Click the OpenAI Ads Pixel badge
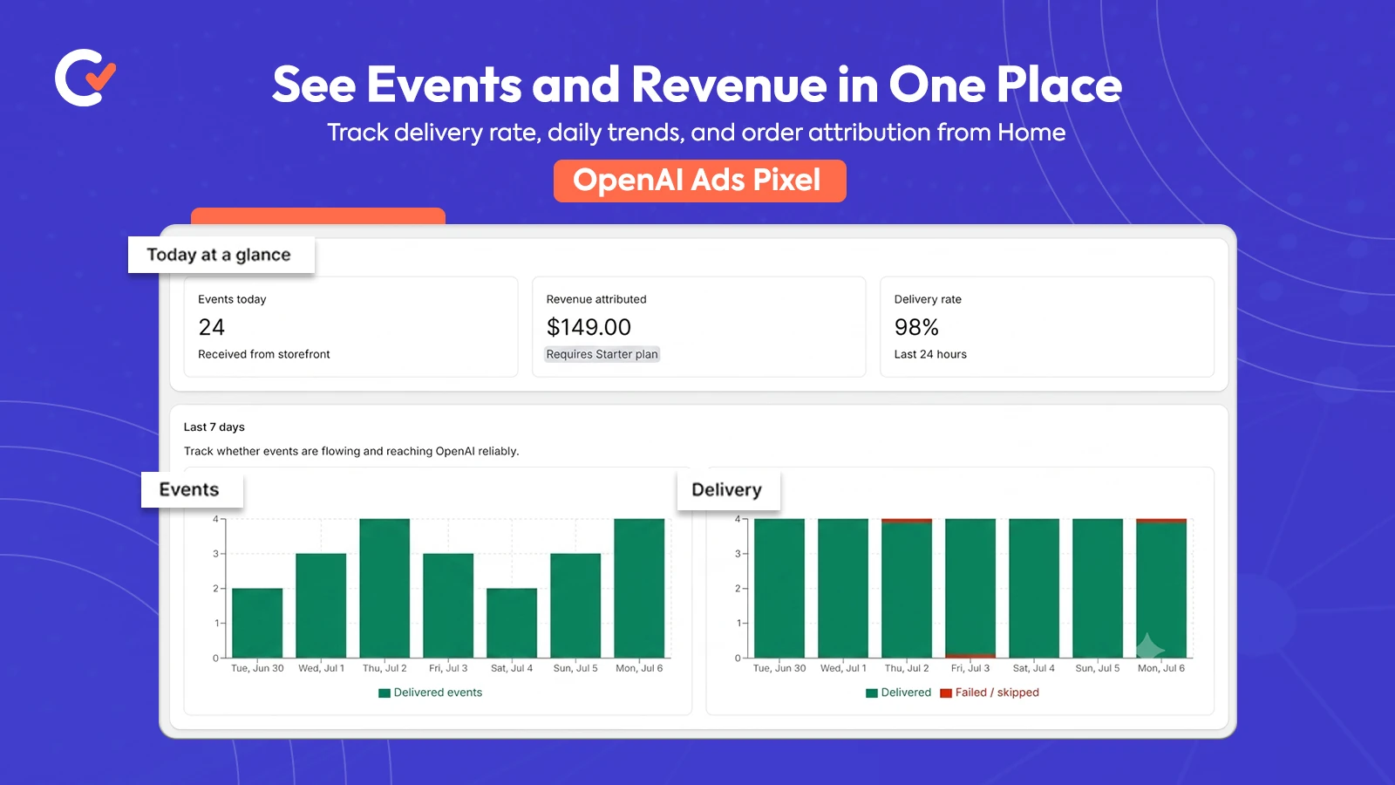Image resolution: width=1395 pixels, height=785 pixels. point(699,181)
